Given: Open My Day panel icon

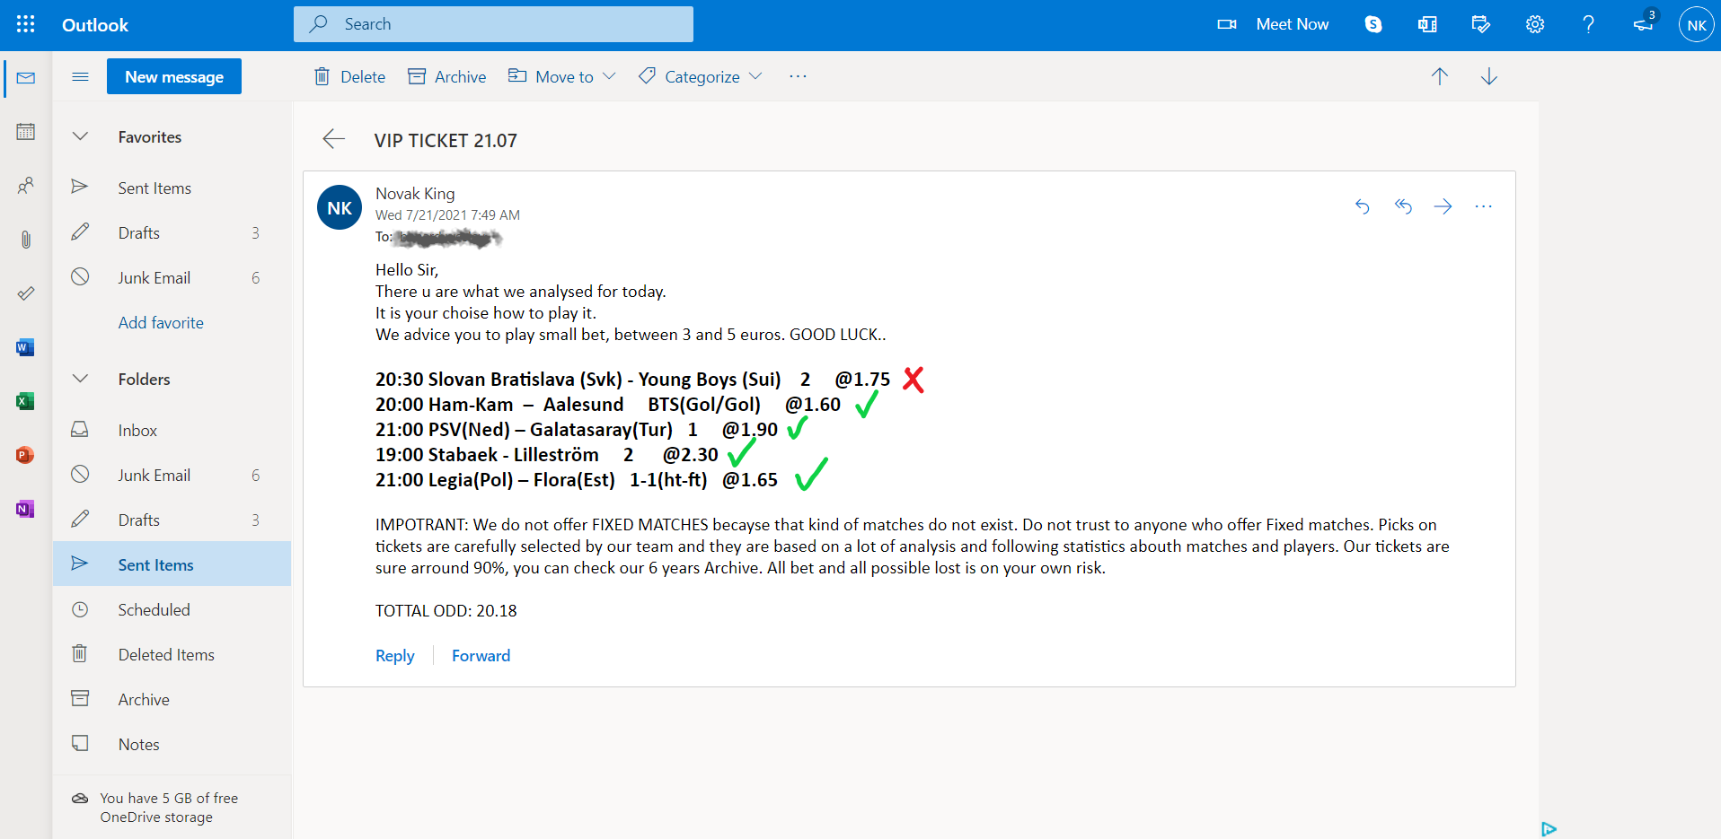Looking at the screenshot, I should tap(1481, 24).
